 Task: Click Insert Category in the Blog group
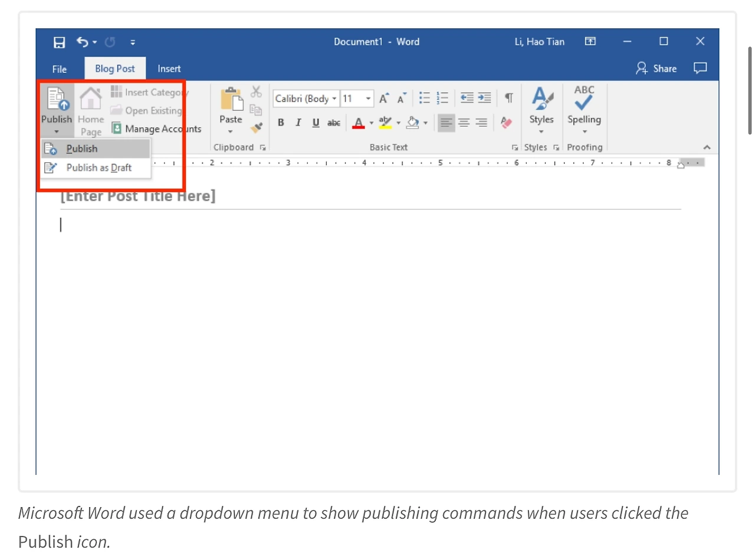click(x=149, y=92)
